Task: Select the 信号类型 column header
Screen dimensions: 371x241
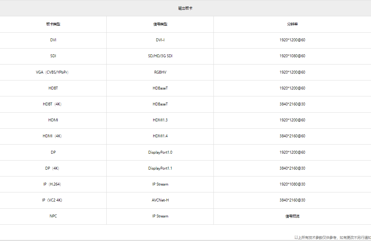Action: click(x=160, y=24)
